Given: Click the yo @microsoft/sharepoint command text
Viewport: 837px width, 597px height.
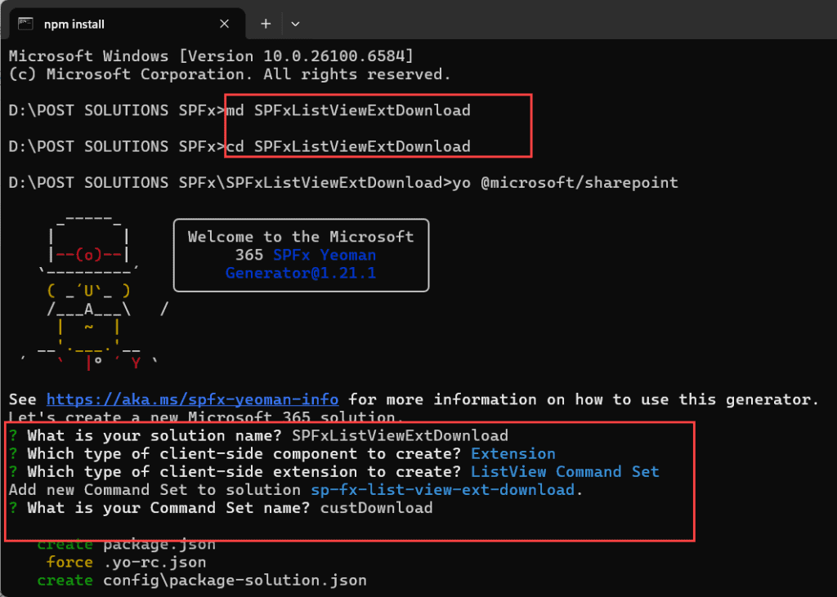Looking at the screenshot, I should click(x=566, y=182).
